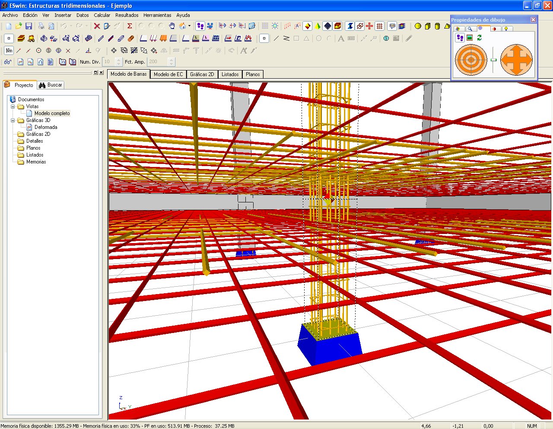553x429 pixels.
Task: Open the redo history dropdown arrow
Action: click(86, 26)
